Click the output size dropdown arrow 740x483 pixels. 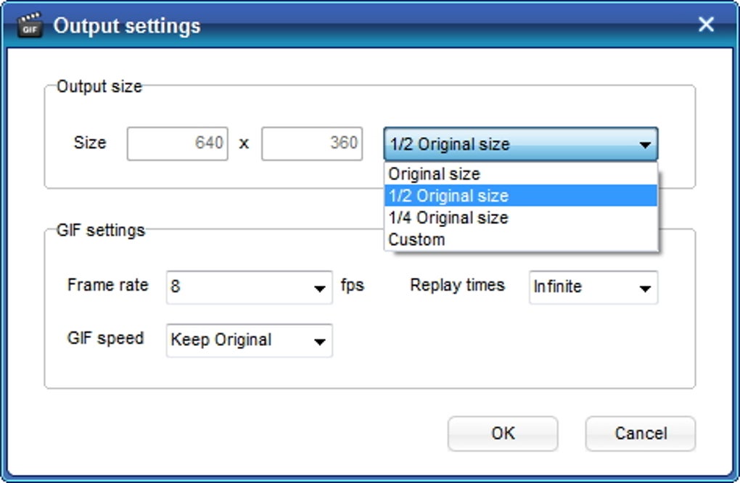645,143
